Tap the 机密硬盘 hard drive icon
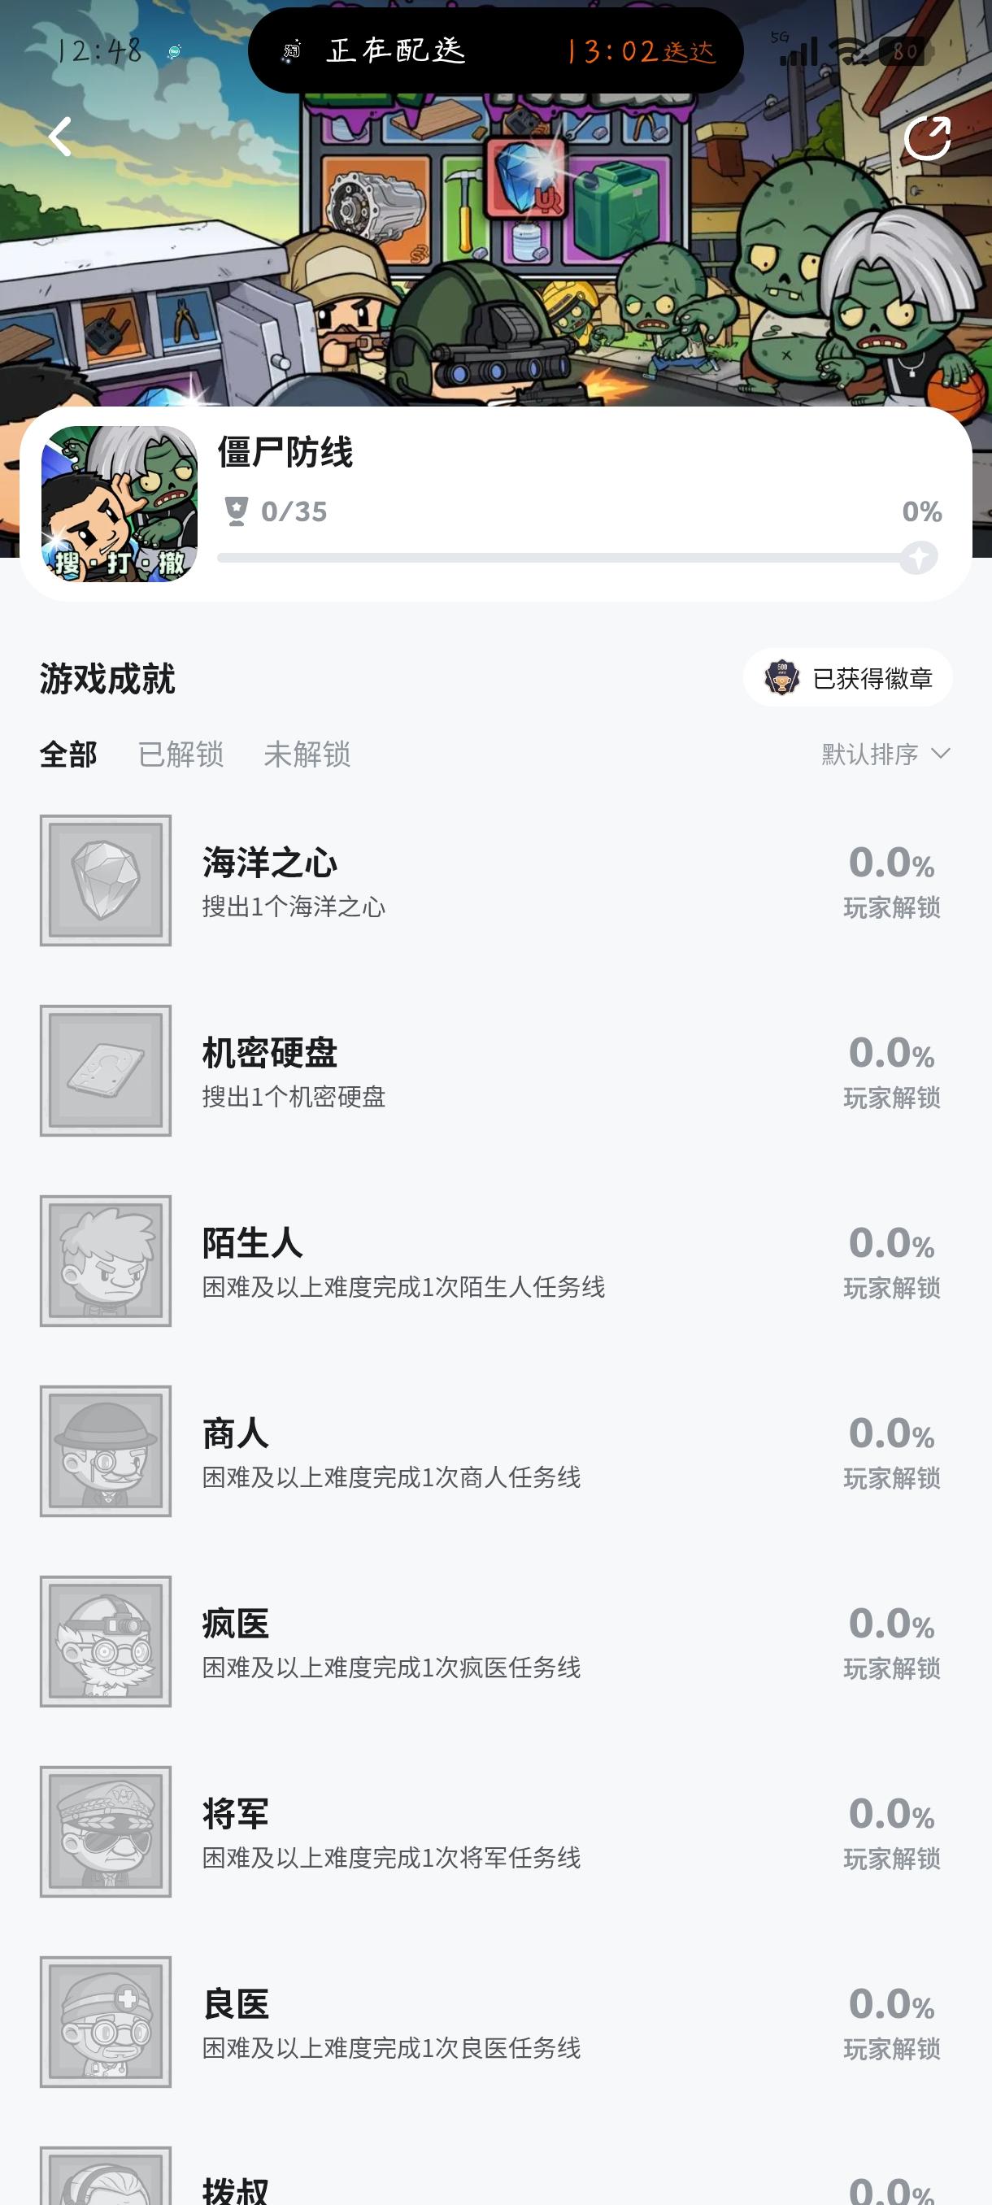The height and width of the screenshot is (2205, 992). (x=105, y=1070)
